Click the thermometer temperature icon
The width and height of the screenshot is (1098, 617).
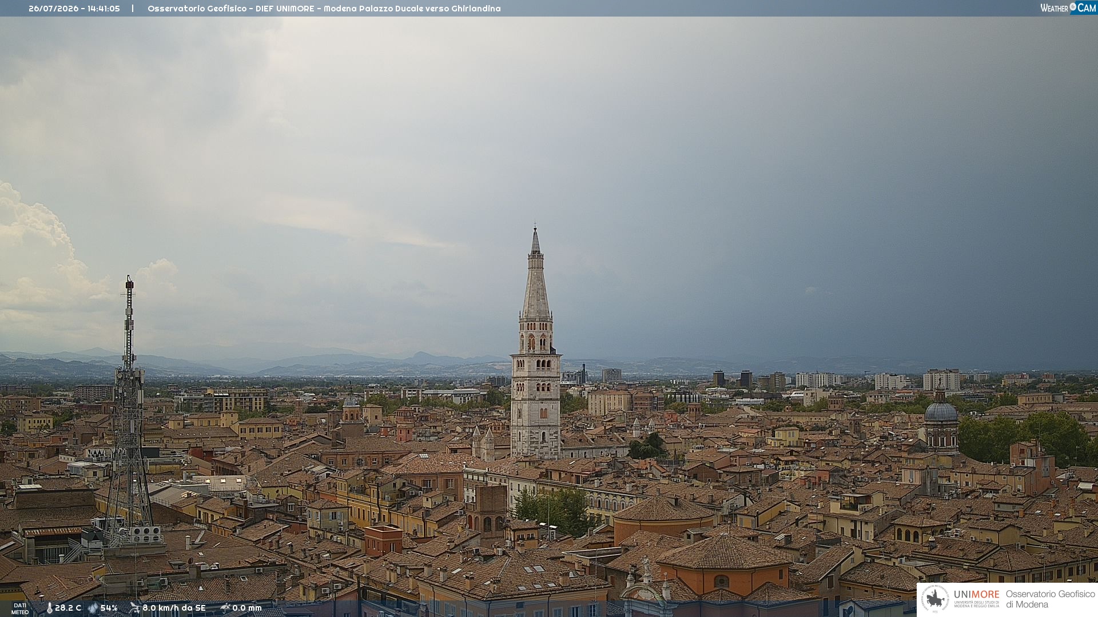(x=50, y=608)
